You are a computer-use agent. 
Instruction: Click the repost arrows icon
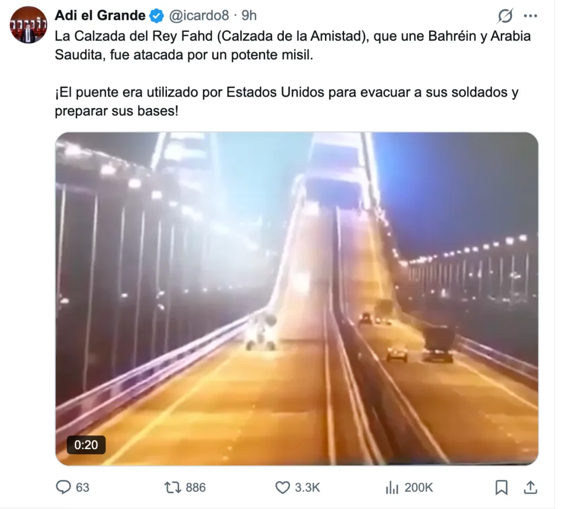tap(173, 488)
